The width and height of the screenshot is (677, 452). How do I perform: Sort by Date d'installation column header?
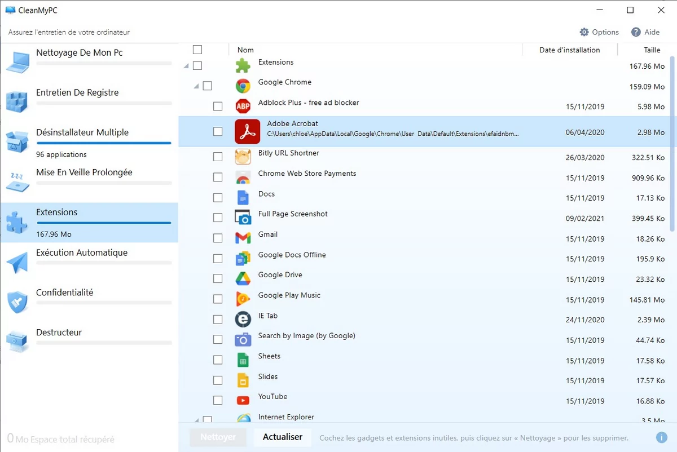click(570, 50)
